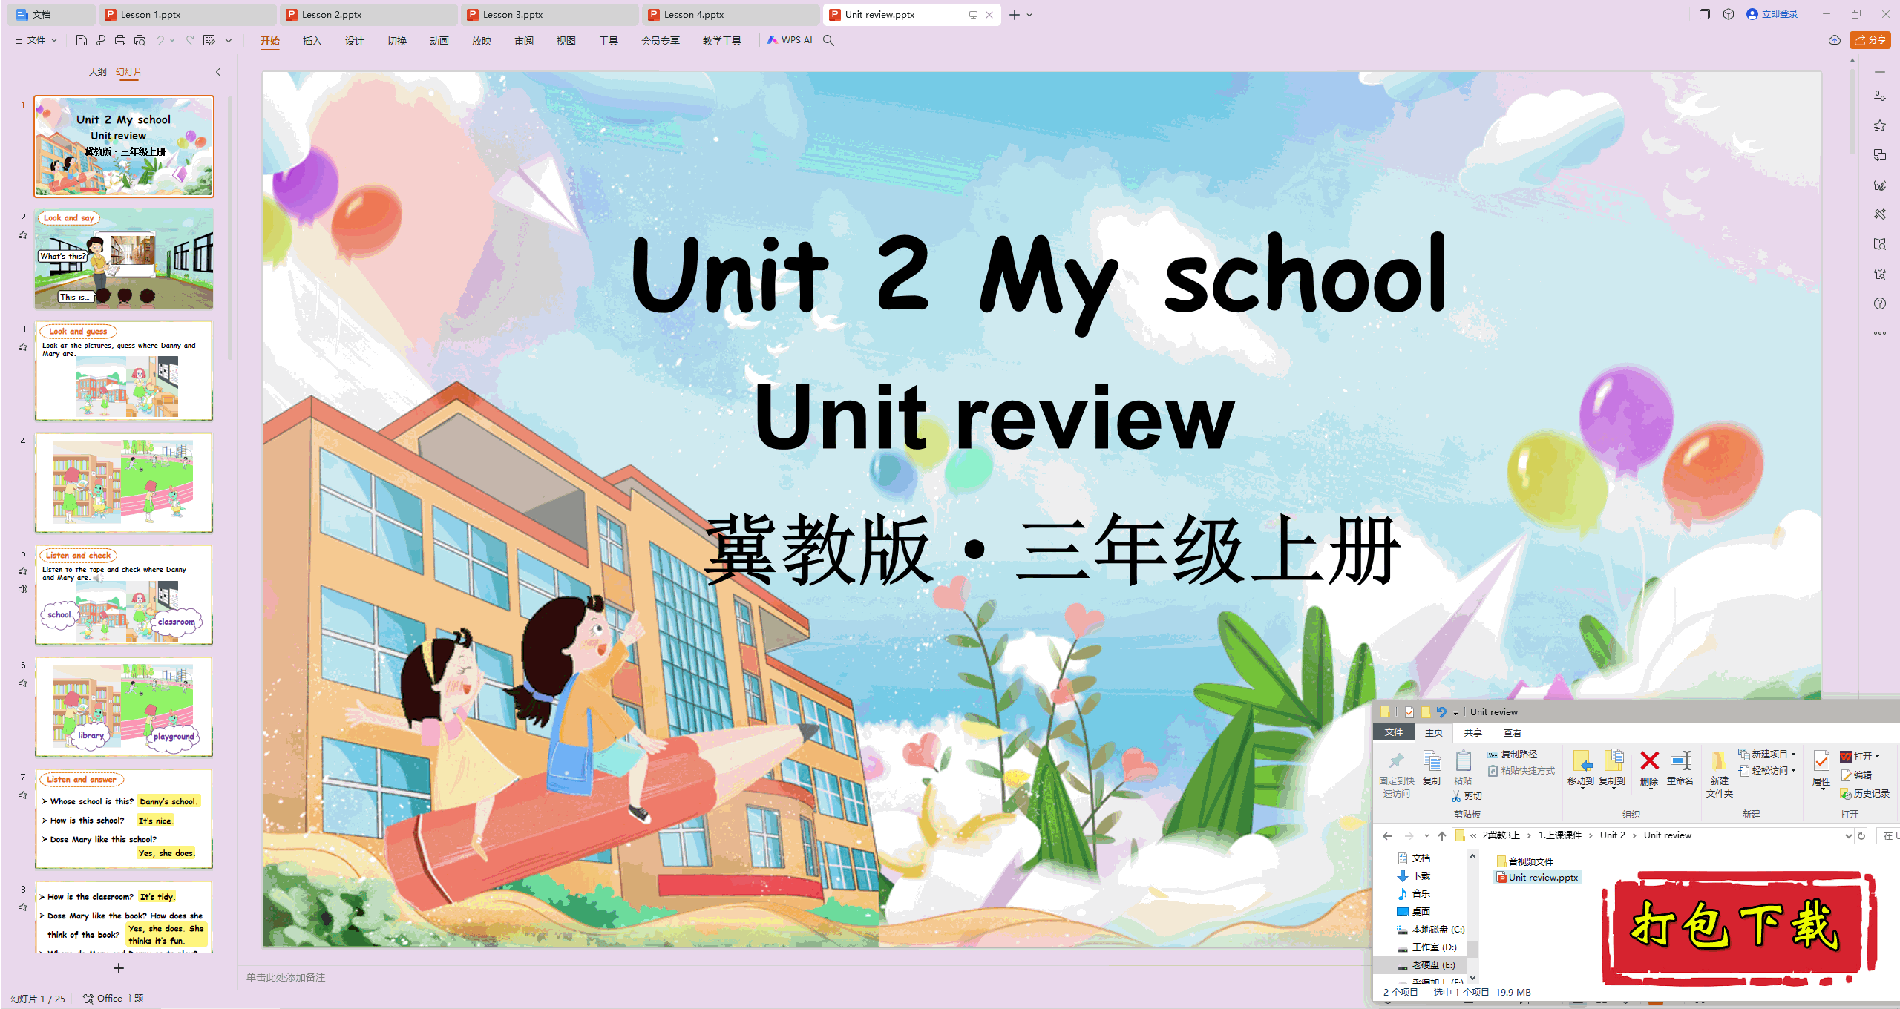1900x1009 pixels.
Task: Click the slide editor vertical scrollbar thumb
Action: tap(1852, 111)
